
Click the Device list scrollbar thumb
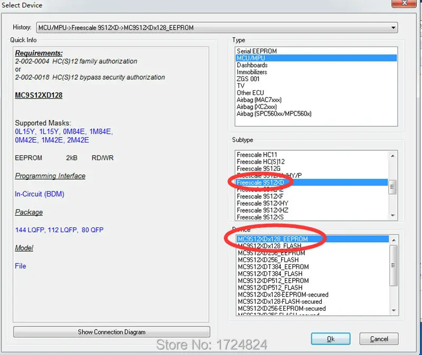click(x=394, y=265)
